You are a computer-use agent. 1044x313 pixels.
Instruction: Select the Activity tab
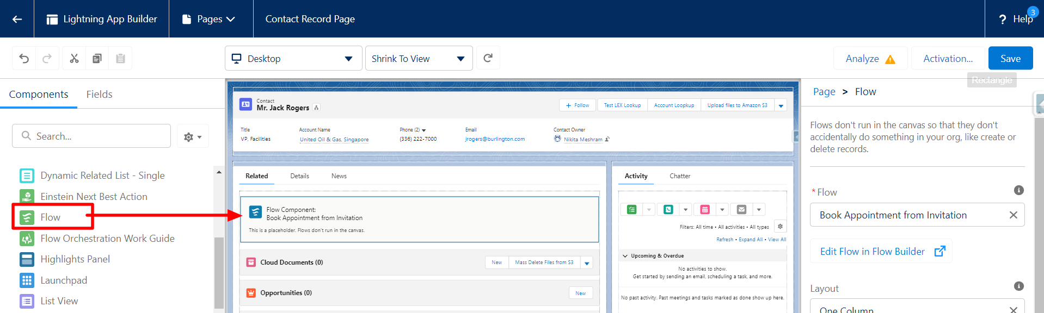(636, 176)
